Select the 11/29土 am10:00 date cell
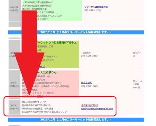Viewport: 156px width, 126px height. click(14, 107)
